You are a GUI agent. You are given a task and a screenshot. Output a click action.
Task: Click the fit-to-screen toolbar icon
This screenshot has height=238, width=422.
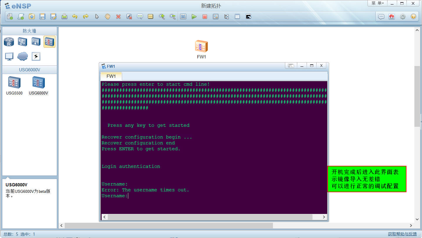(x=183, y=16)
